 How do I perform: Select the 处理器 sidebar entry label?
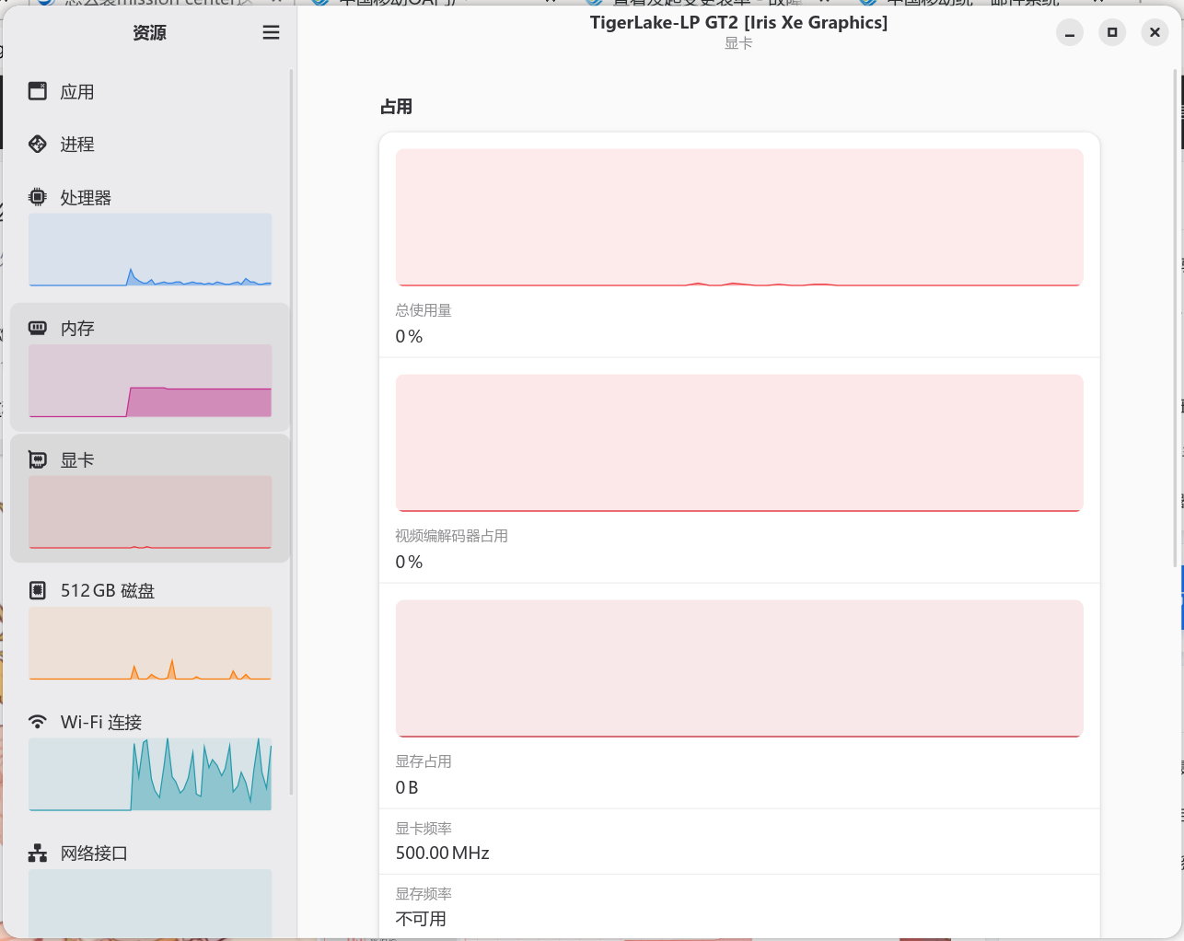pyautogui.click(x=86, y=197)
